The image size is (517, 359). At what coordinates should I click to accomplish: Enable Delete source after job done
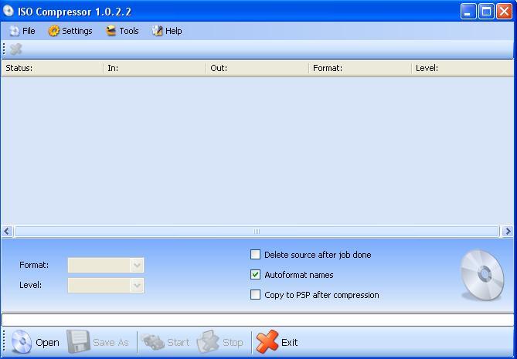click(256, 255)
